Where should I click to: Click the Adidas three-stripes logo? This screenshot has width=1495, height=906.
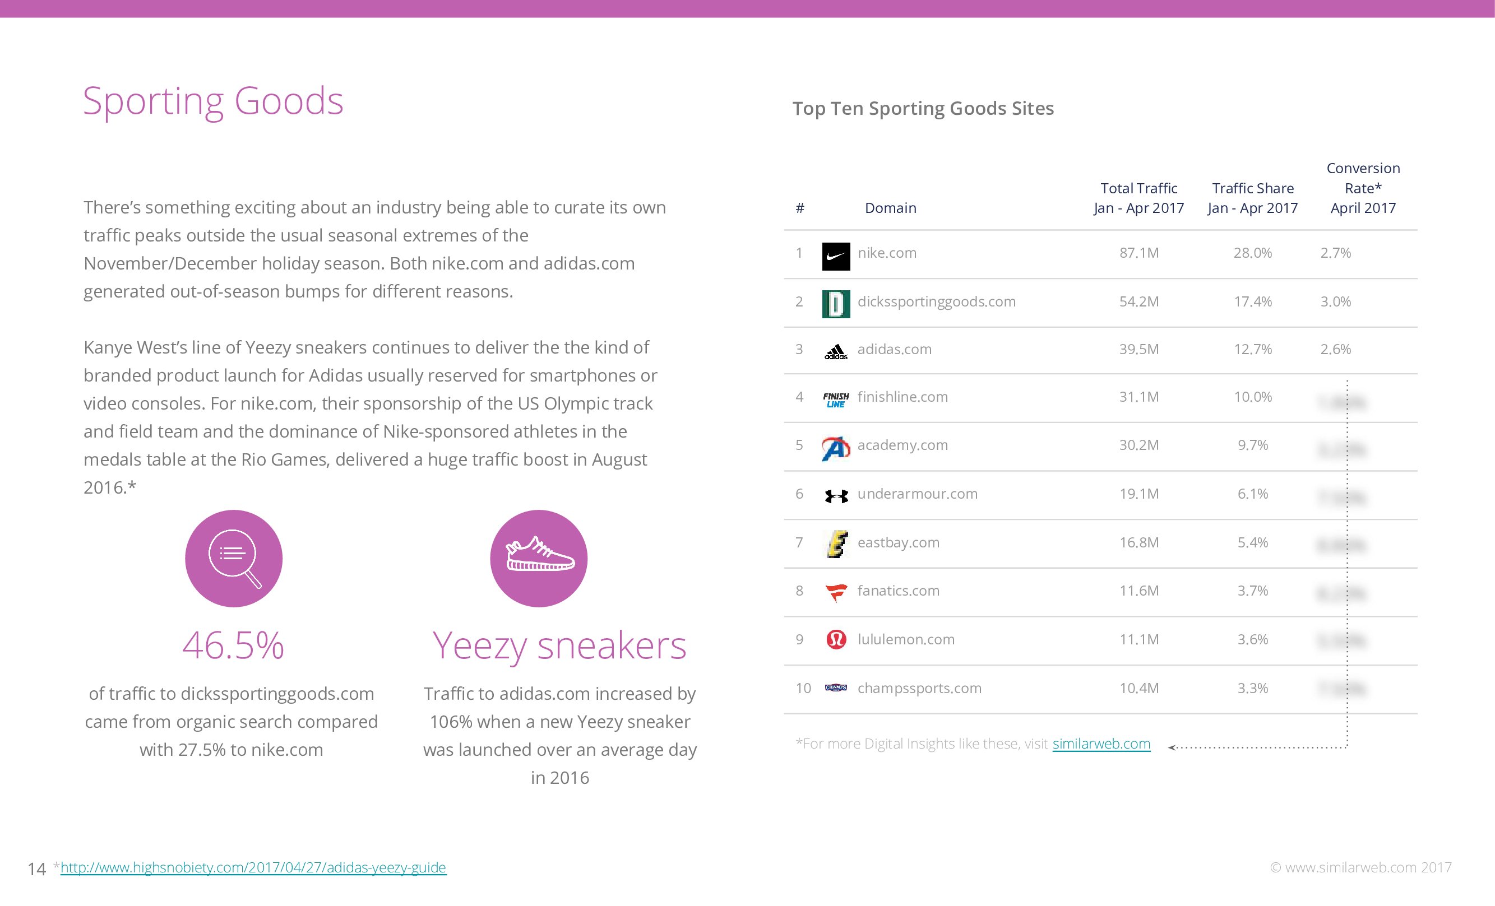click(835, 352)
